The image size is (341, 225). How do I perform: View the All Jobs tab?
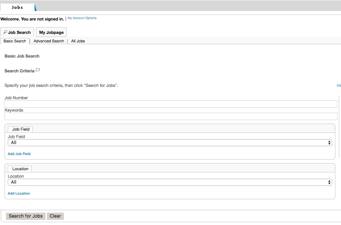click(78, 41)
